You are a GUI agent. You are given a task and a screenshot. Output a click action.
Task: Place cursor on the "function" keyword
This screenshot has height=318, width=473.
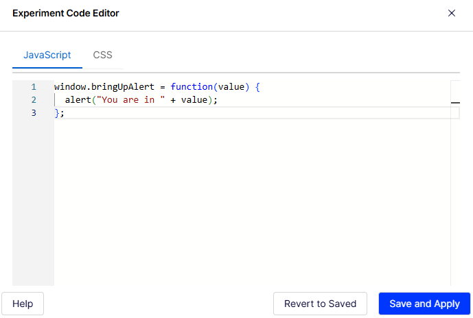(191, 88)
